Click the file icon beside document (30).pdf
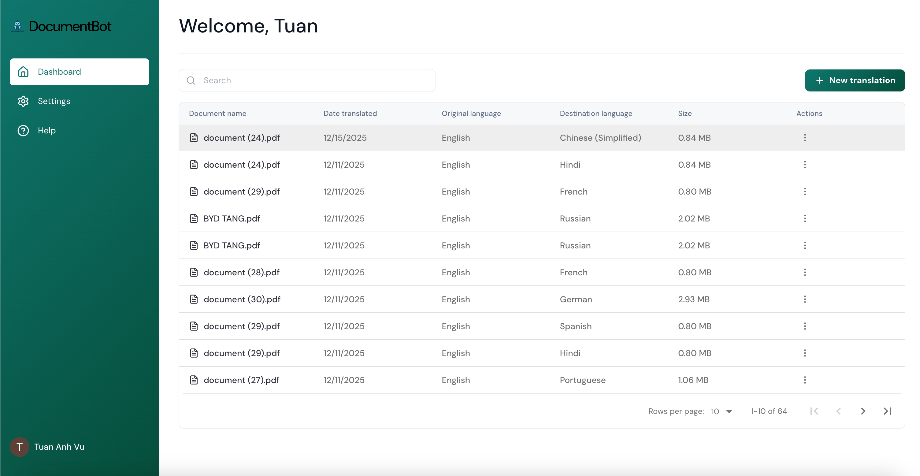This screenshot has height=476, width=920. 194,299
